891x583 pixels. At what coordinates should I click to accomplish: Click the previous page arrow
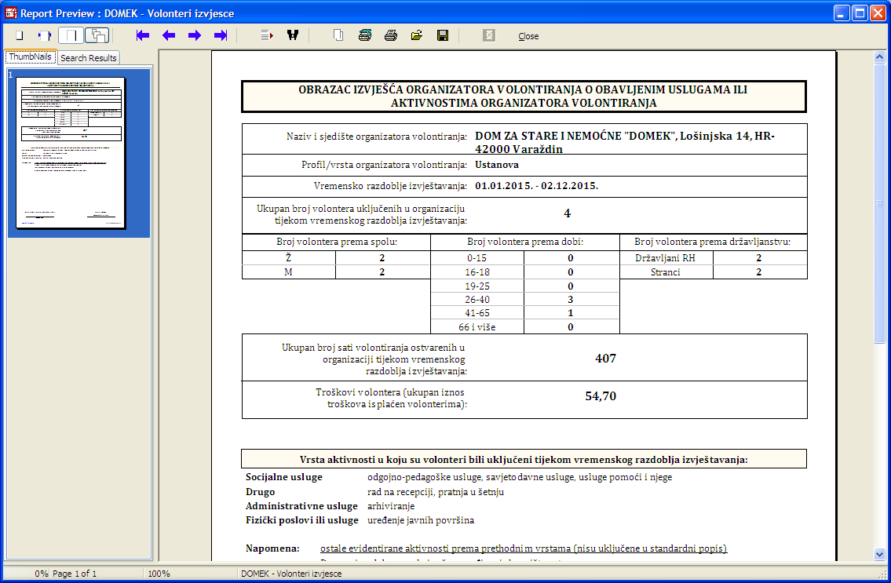(x=168, y=35)
